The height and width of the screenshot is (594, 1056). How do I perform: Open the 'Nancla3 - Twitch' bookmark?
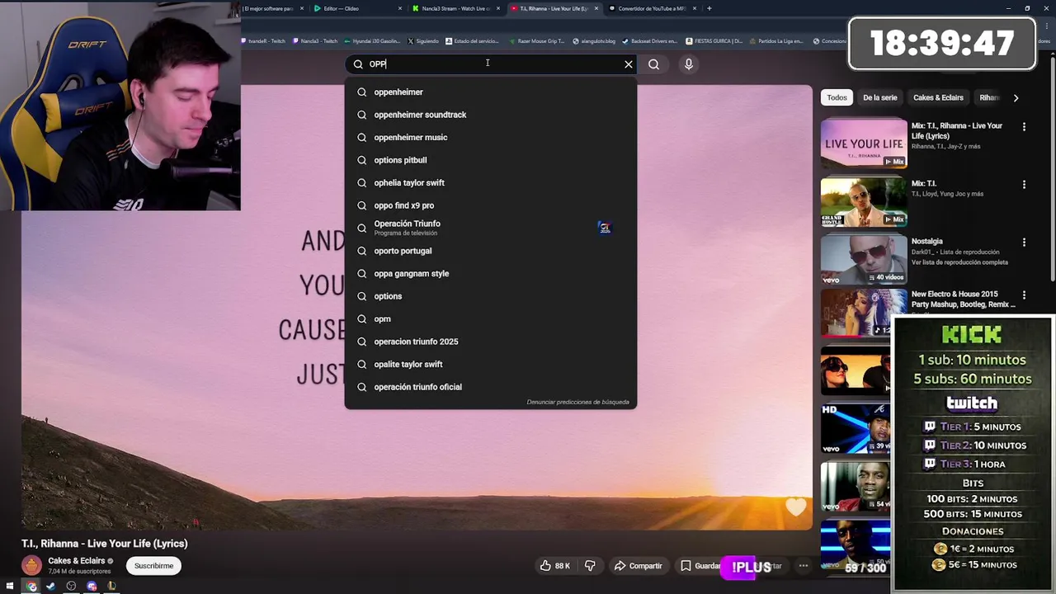[x=314, y=40]
